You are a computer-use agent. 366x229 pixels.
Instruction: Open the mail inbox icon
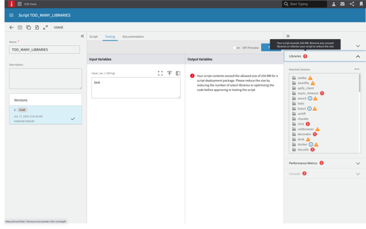(x=343, y=4)
